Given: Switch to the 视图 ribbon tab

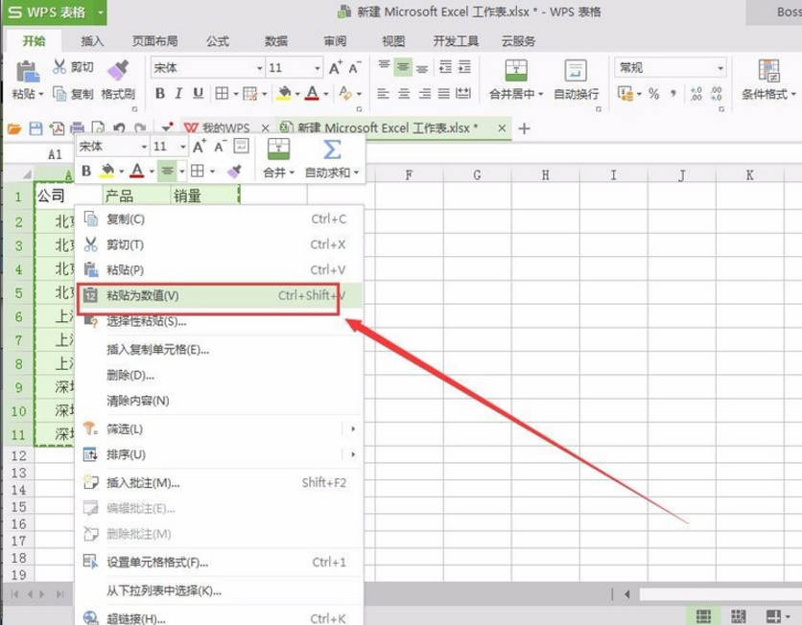Looking at the screenshot, I should [393, 41].
